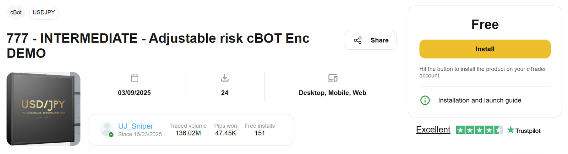Open the Excellent Trustpilot rating link
Viewport: 568px width, 154px height.
pyautogui.click(x=433, y=130)
